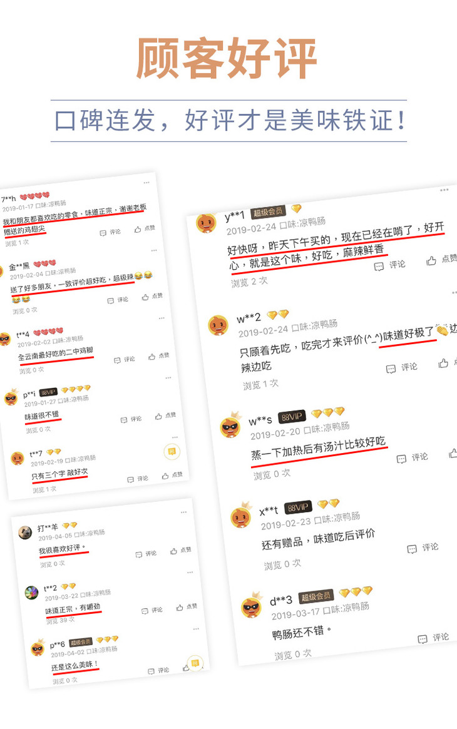Like 7**h's review via 点赞 thumb icon
This screenshot has width=457, height=729.
[138, 229]
